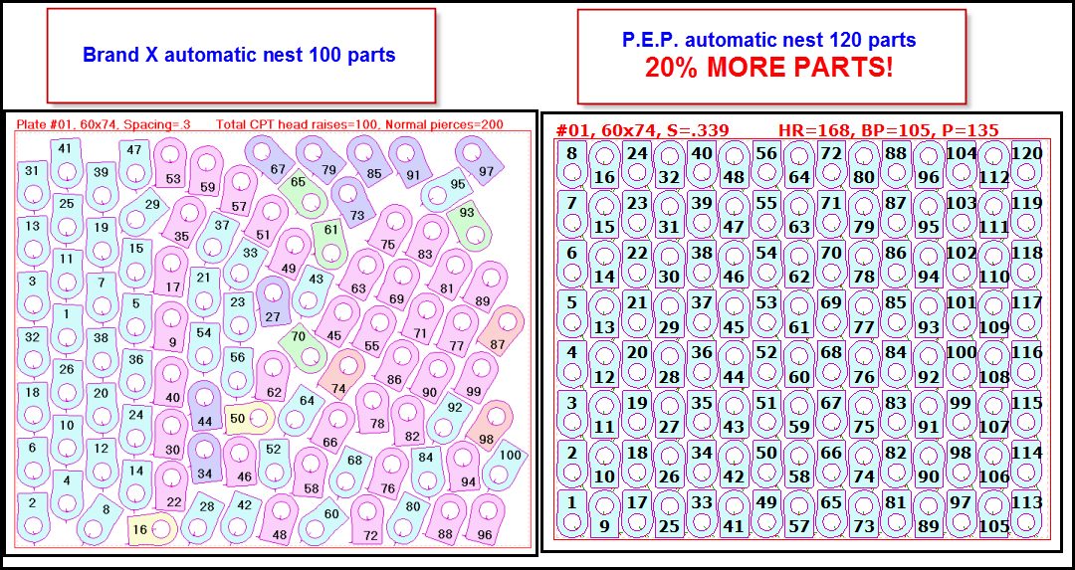The height and width of the screenshot is (570, 1075).
Task: Select part 29 in Brand X nest
Action: pyautogui.click(x=144, y=212)
